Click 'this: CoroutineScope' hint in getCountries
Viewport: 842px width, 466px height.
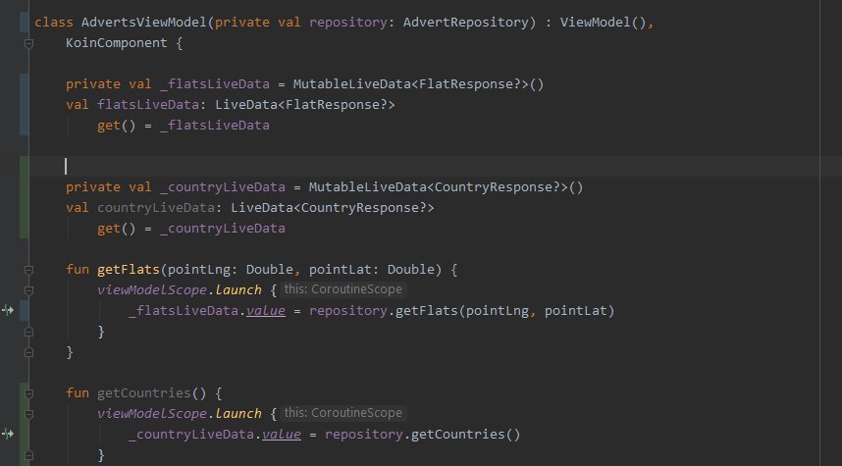(343, 413)
